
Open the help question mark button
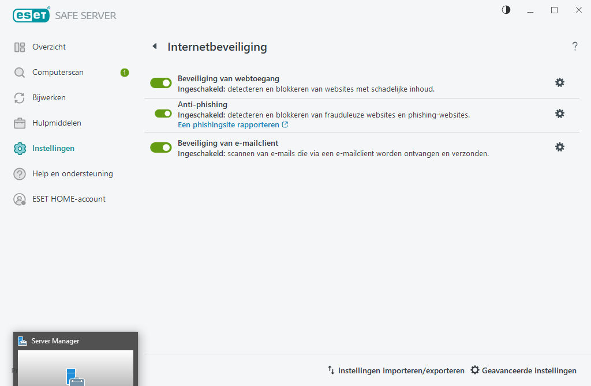pyautogui.click(x=575, y=46)
